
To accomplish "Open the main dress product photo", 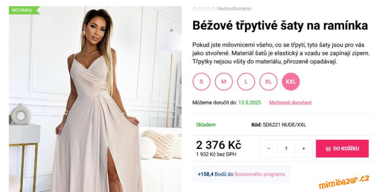I will (x=95, y=99).
